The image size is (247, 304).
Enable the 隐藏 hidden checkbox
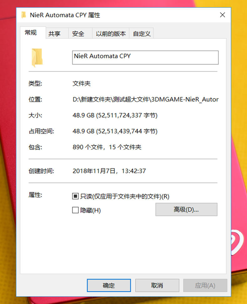[x=75, y=210]
